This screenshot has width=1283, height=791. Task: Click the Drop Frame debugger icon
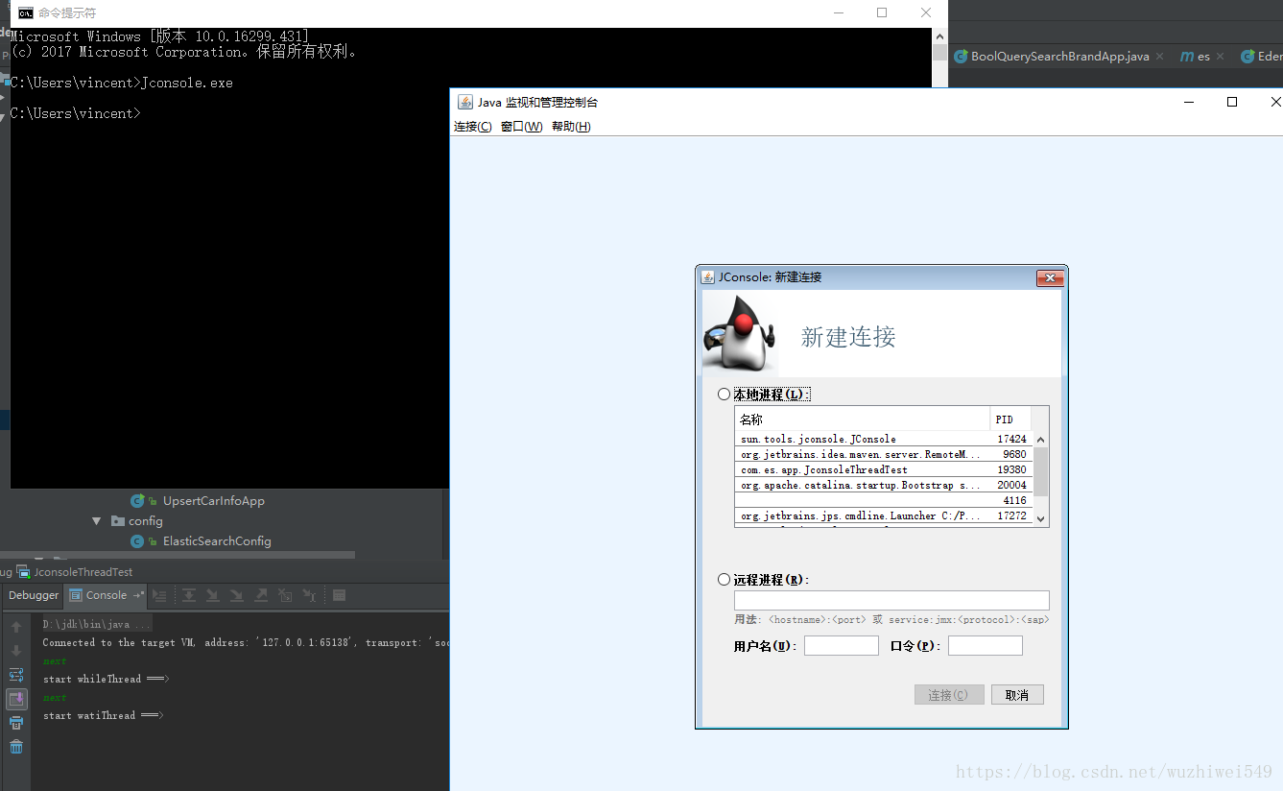click(285, 595)
